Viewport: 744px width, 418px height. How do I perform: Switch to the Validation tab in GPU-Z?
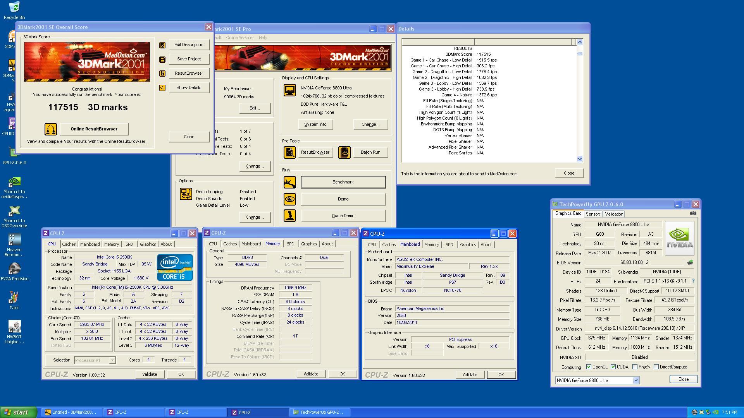(614, 214)
